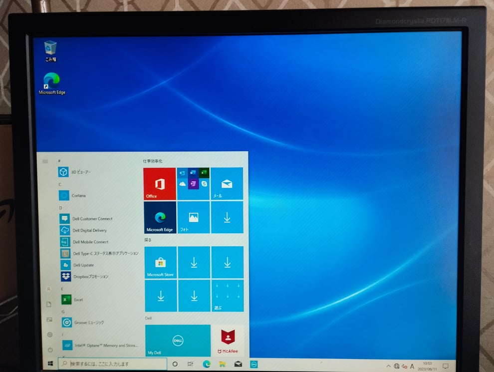Open Documents from the Start rail
The width and height of the screenshot is (494, 372).
pos(48,304)
